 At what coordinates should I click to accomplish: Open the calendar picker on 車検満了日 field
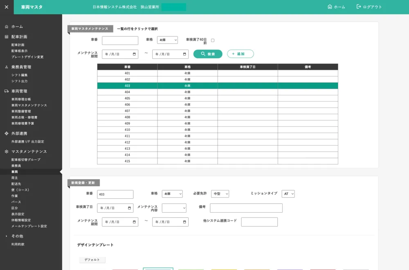click(129, 208)
